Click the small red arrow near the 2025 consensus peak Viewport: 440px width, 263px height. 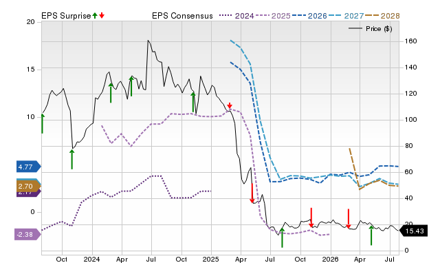[x=230, y=105]
